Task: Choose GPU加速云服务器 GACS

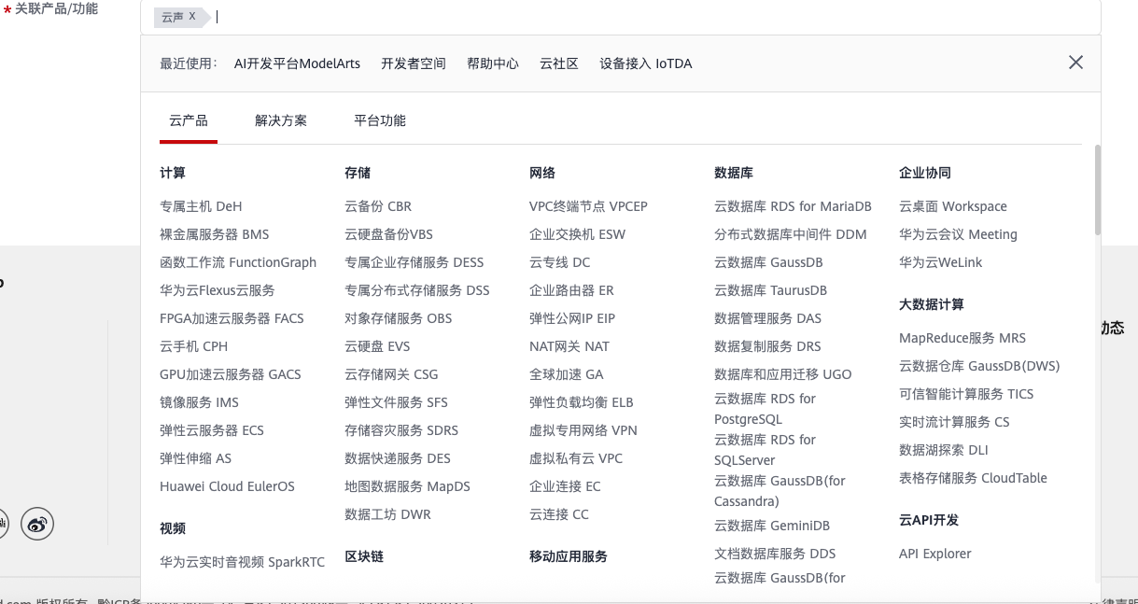Action: click(231, 374)
